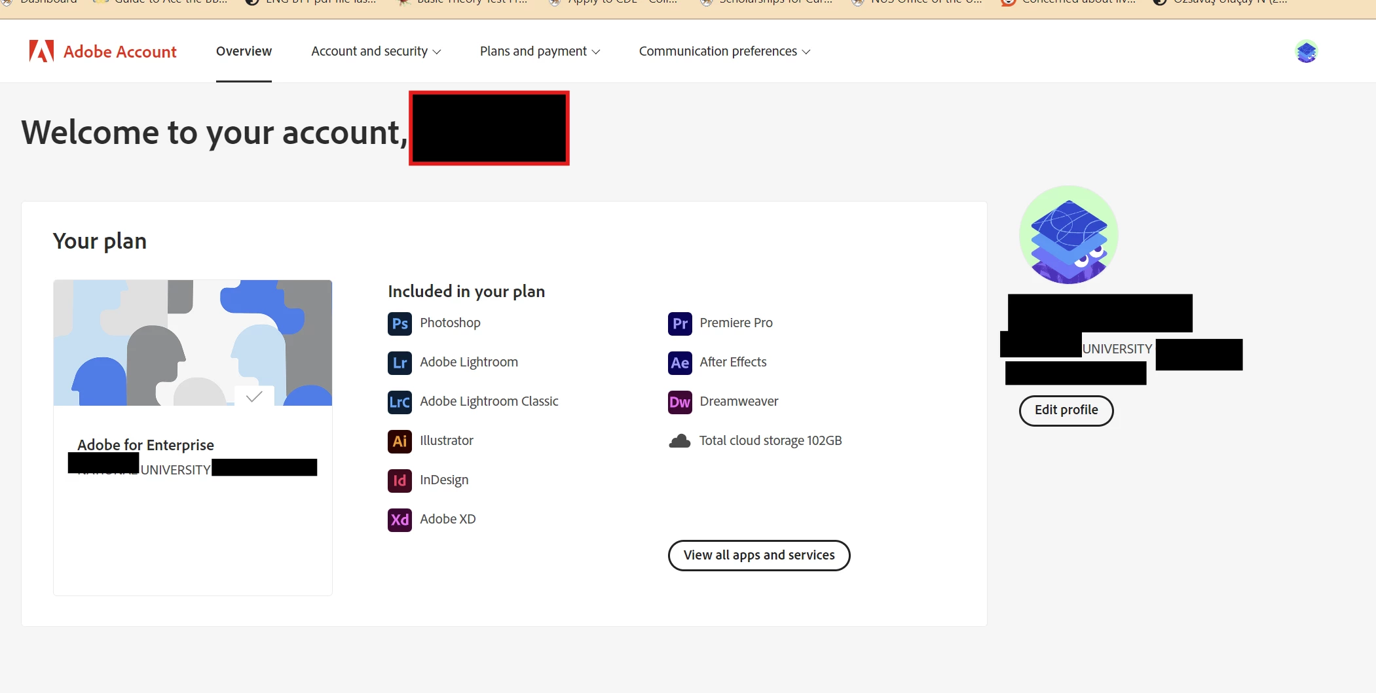Click the Illustrator Ai icon
This screenshot has width=1376, height=693.
click(400, 441)
